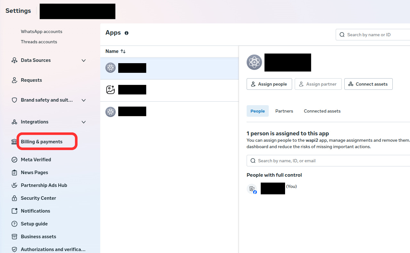Switch to the People tab

[258, 111]
